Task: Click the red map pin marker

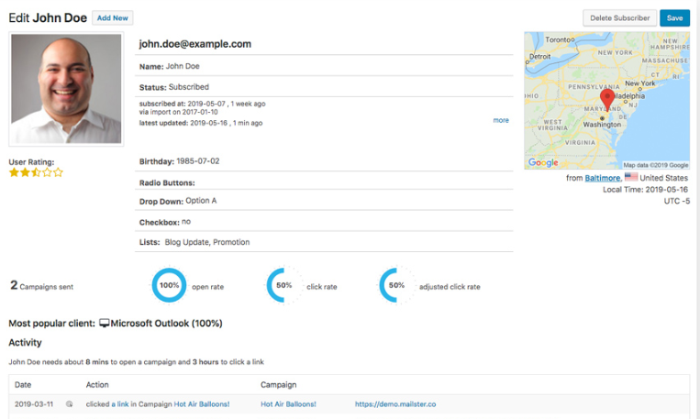Action: (606, 99)
